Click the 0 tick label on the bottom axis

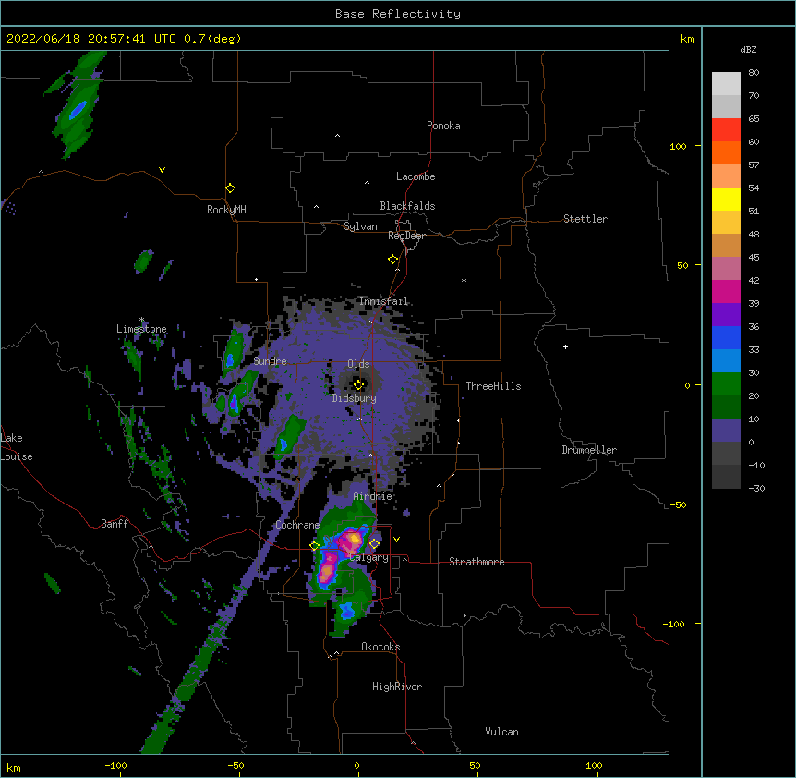coord(356,765)
